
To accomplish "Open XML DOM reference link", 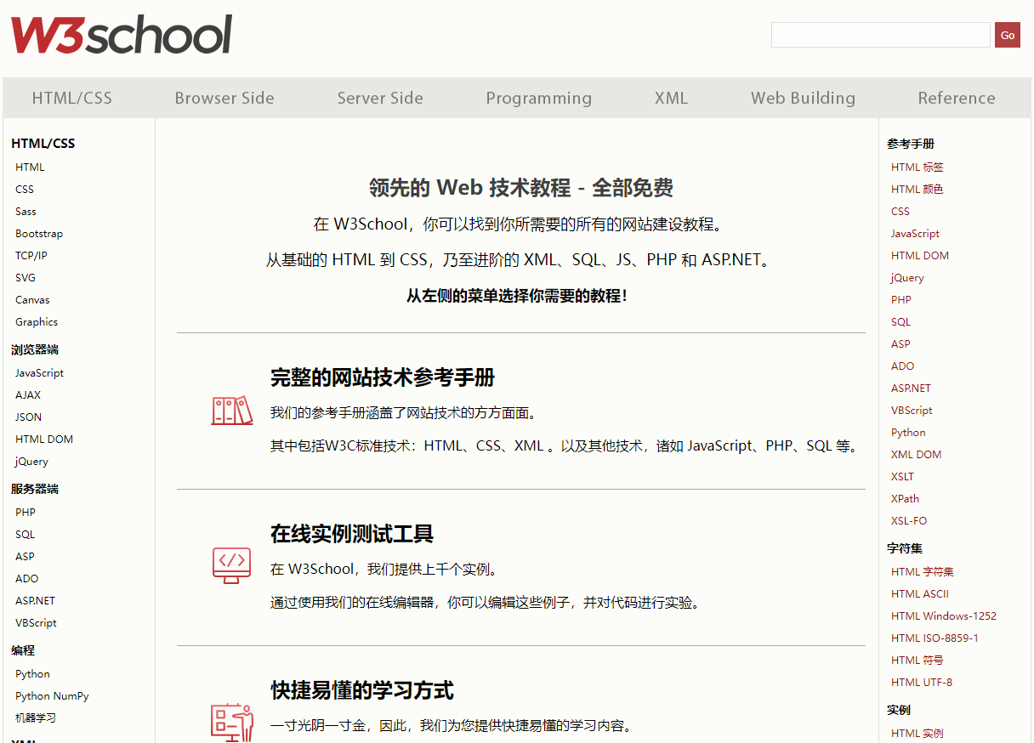I will pos(917,455).
